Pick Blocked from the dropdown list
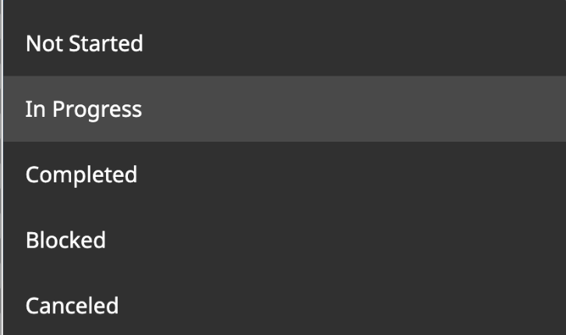Viewport: 566px width, 335px height. 285,240
